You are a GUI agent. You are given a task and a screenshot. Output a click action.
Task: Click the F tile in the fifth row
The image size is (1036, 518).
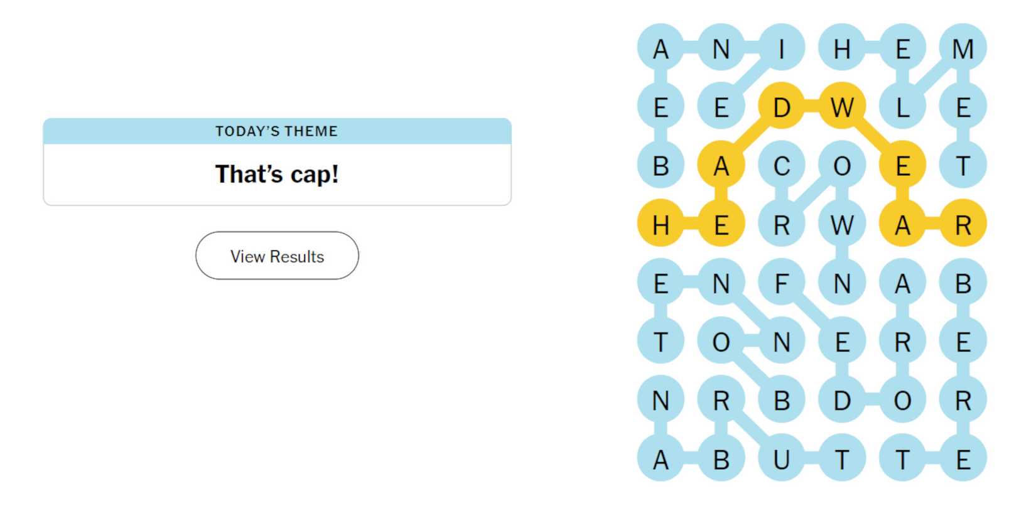click(x=782, y=284)
